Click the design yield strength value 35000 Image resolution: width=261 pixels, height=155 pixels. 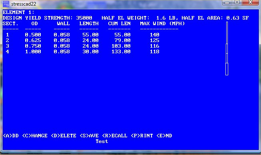[84, 18]
